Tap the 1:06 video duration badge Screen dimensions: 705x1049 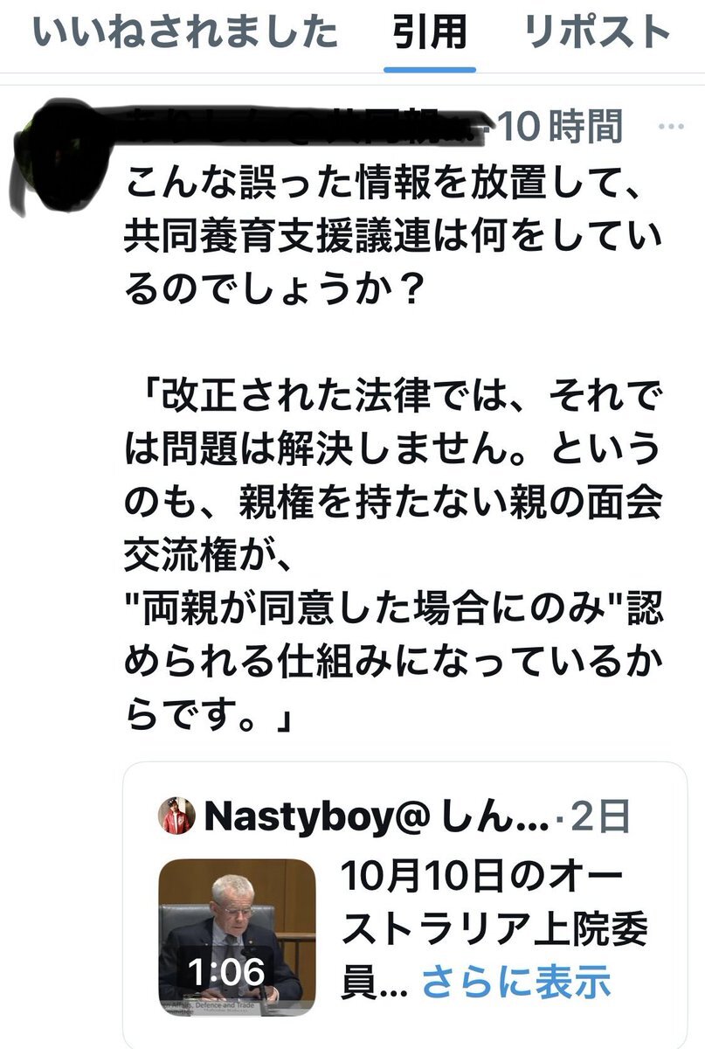pos(224,969)
